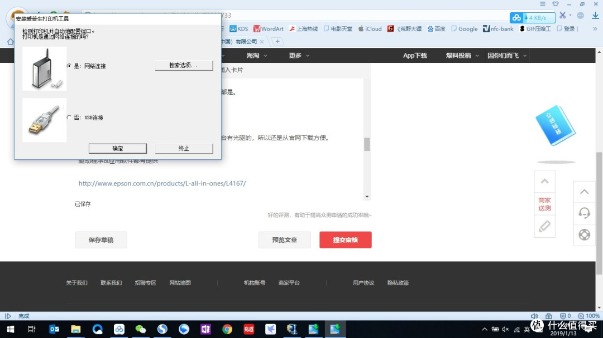Open a new browser tab
This screenshot has width=603, height=338.
[x=277, y=41]
